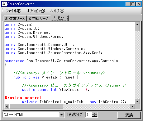
Task: Click the namespace declaration line
Action: (x=61, y=61)
